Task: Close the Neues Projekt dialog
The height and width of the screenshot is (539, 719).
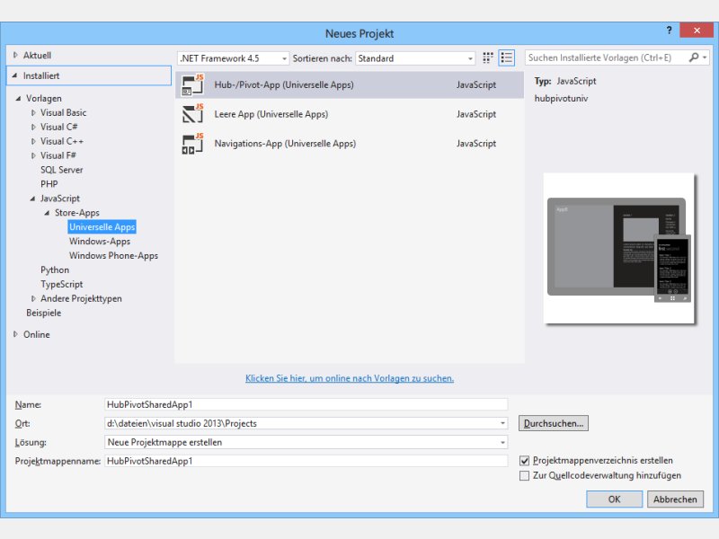Action: coord(697,31)
